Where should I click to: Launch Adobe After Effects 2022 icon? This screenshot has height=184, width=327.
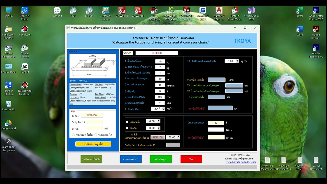pos(316,14)
